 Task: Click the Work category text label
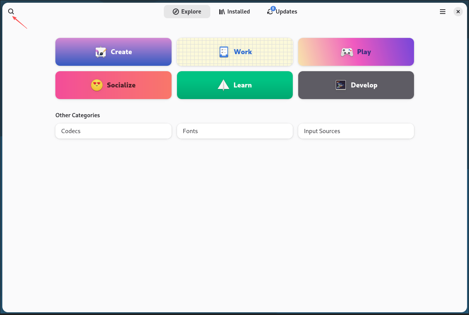(x=243, y=52)
